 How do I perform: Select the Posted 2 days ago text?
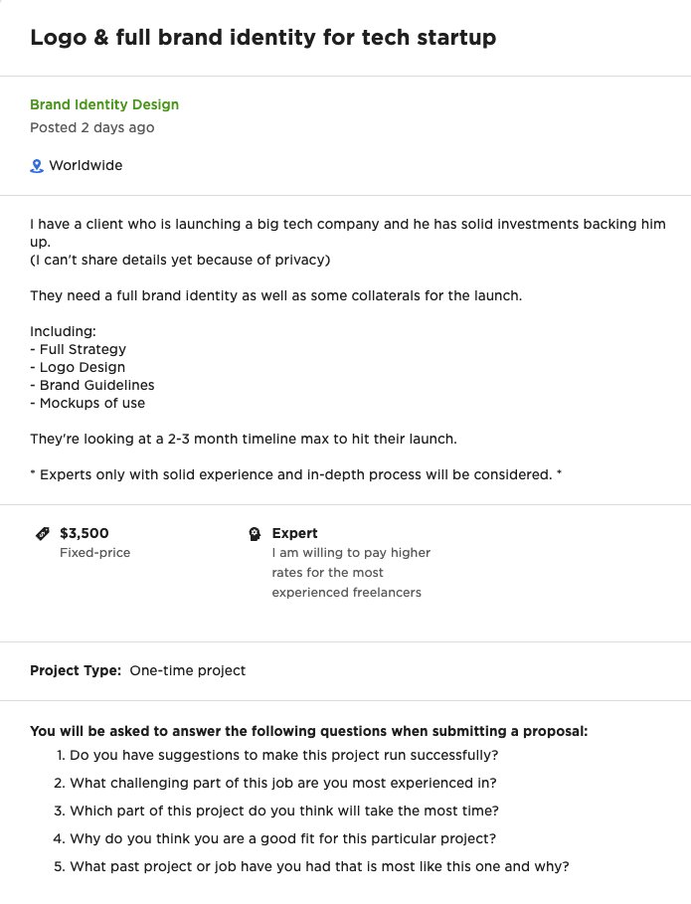(92, 127)
